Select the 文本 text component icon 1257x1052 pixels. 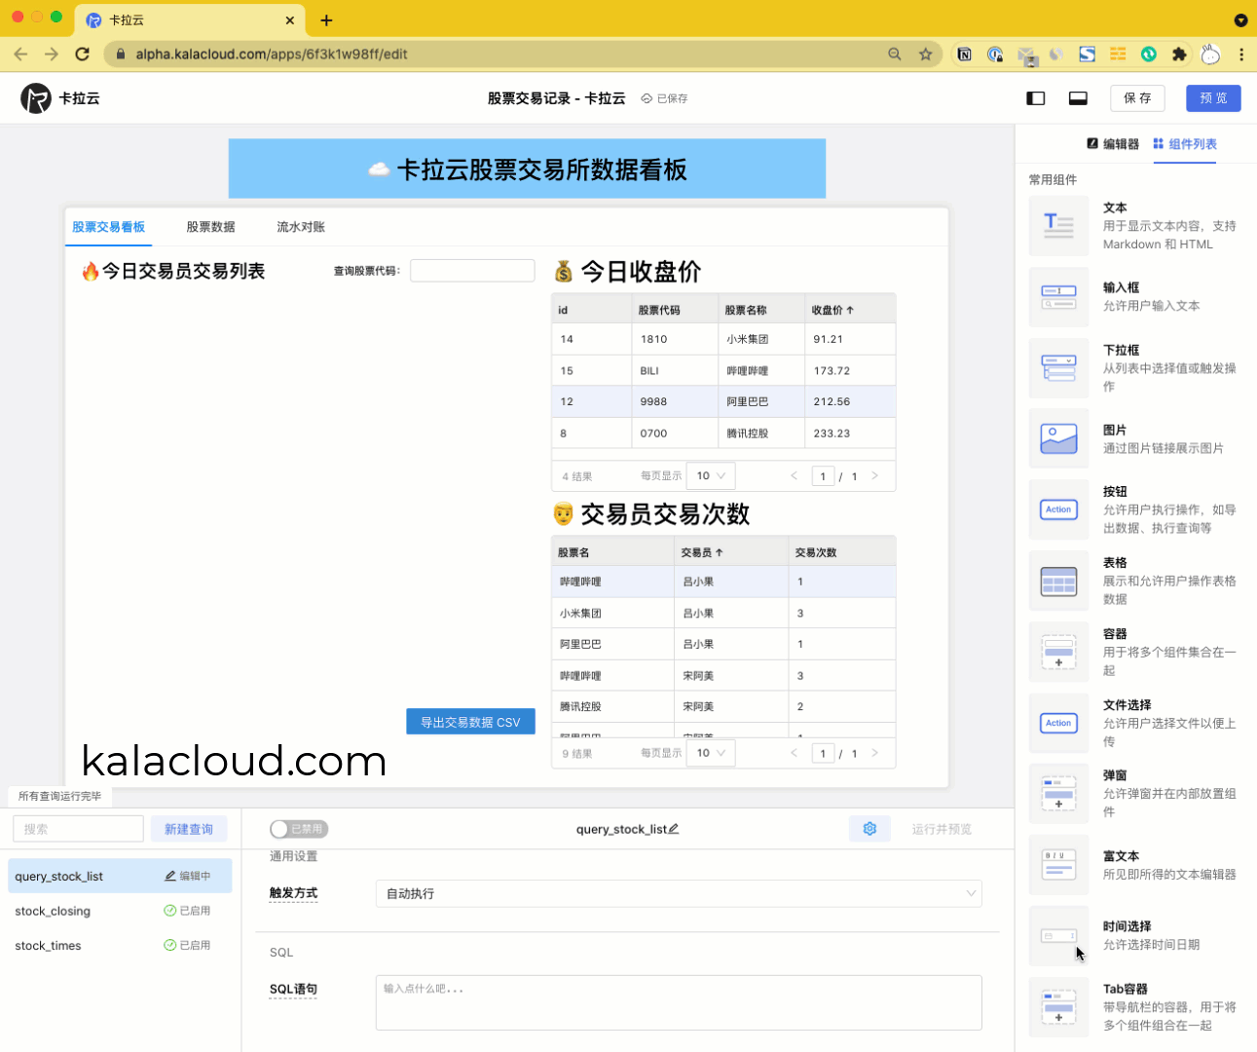coord(1058,226)
